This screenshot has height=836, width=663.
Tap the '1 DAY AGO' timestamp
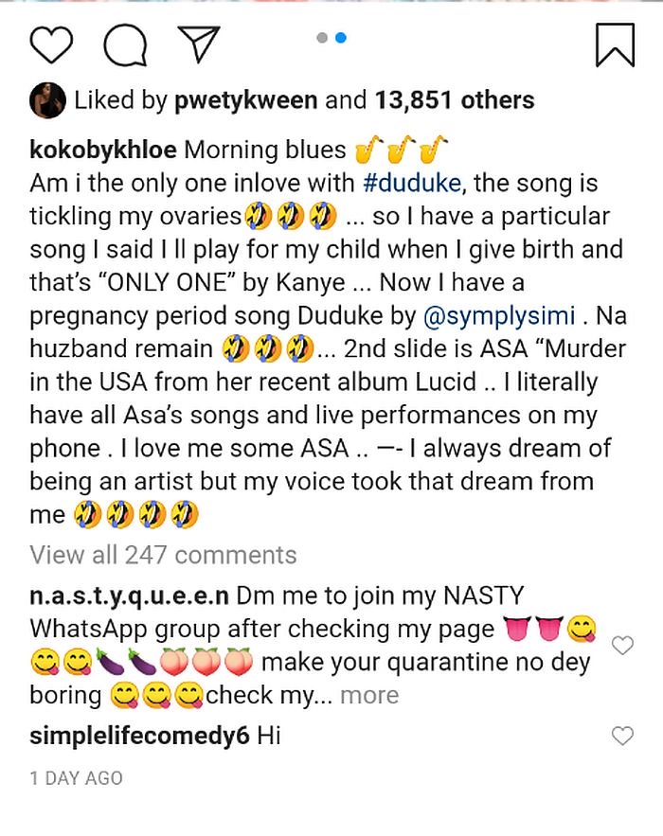[x=77, y=779]
